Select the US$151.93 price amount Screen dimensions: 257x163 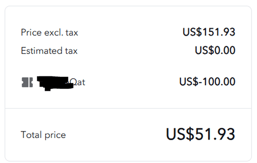(209, 32)
